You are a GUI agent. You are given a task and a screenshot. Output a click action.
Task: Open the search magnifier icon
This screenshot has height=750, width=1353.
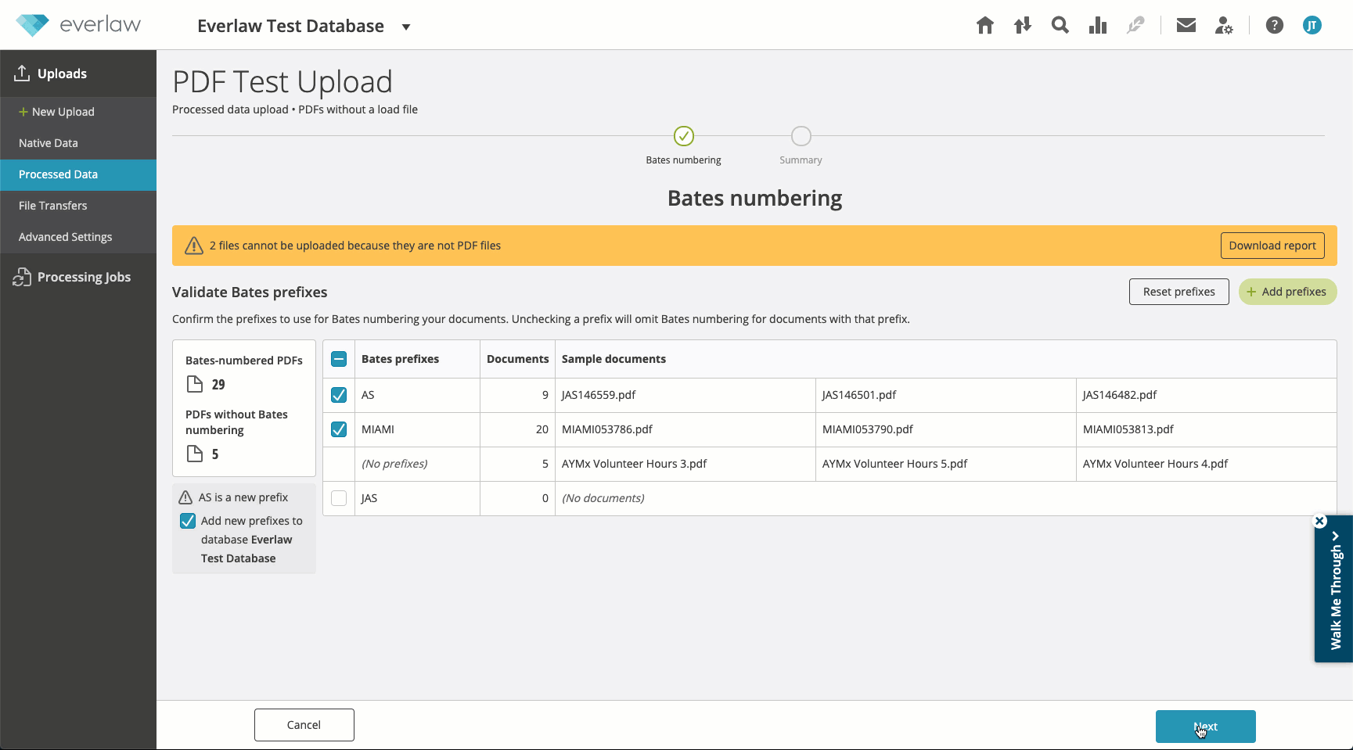click(1060, 26)
